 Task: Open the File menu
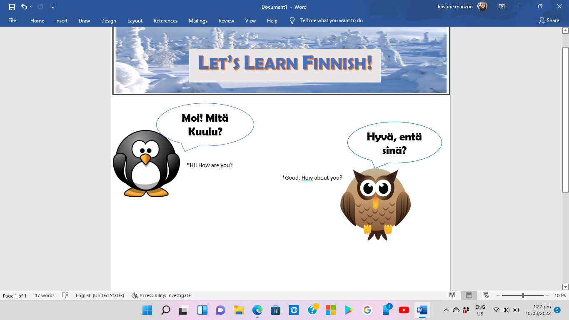point(12,20)
